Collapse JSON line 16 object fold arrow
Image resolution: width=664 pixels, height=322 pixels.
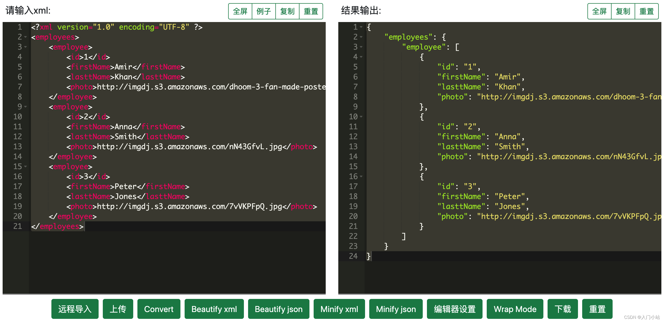click(x=361, y=176)
